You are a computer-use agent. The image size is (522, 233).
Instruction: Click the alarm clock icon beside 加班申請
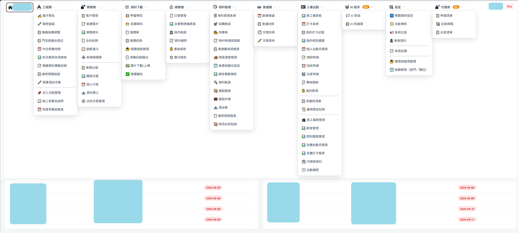[x=304, y=66]
